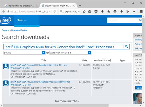
Task: Click the vertical scrollbar down arrow
Action: pos(143,103)
